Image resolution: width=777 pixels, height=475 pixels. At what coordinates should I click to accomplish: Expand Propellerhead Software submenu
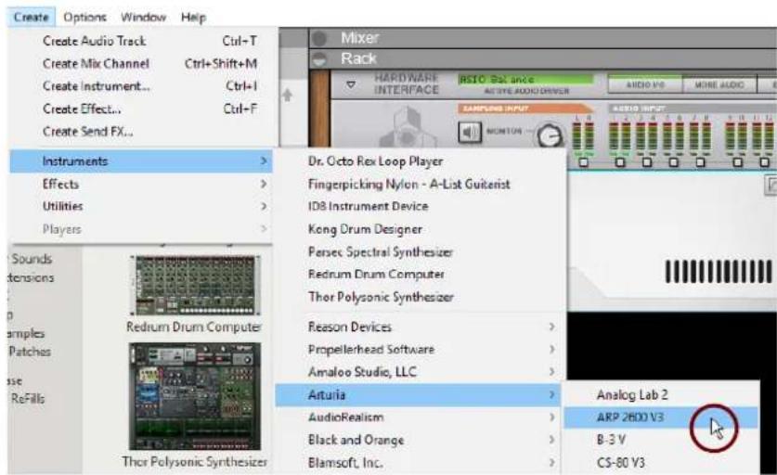(419, 350)
